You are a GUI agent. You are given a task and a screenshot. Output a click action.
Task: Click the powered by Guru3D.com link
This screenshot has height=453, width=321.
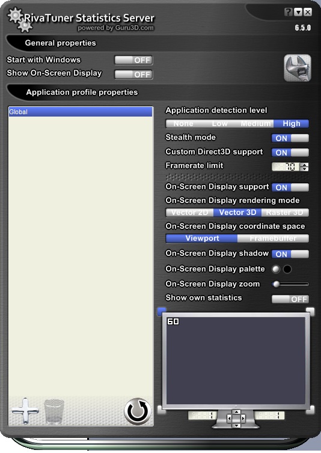pos(115,28)
